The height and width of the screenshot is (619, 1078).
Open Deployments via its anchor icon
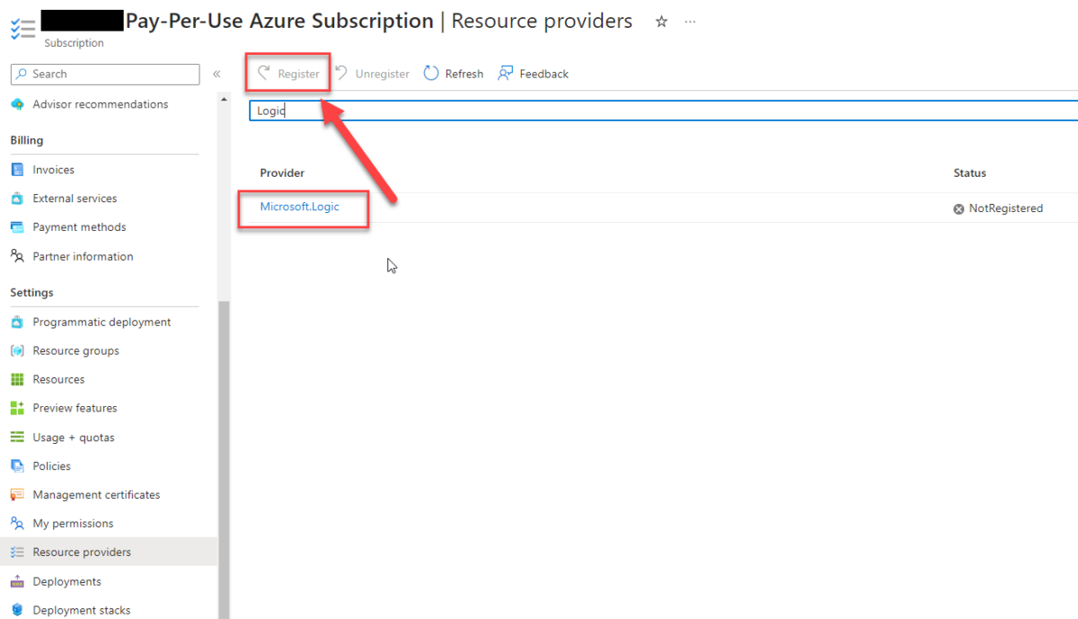(x=18, y=581)
